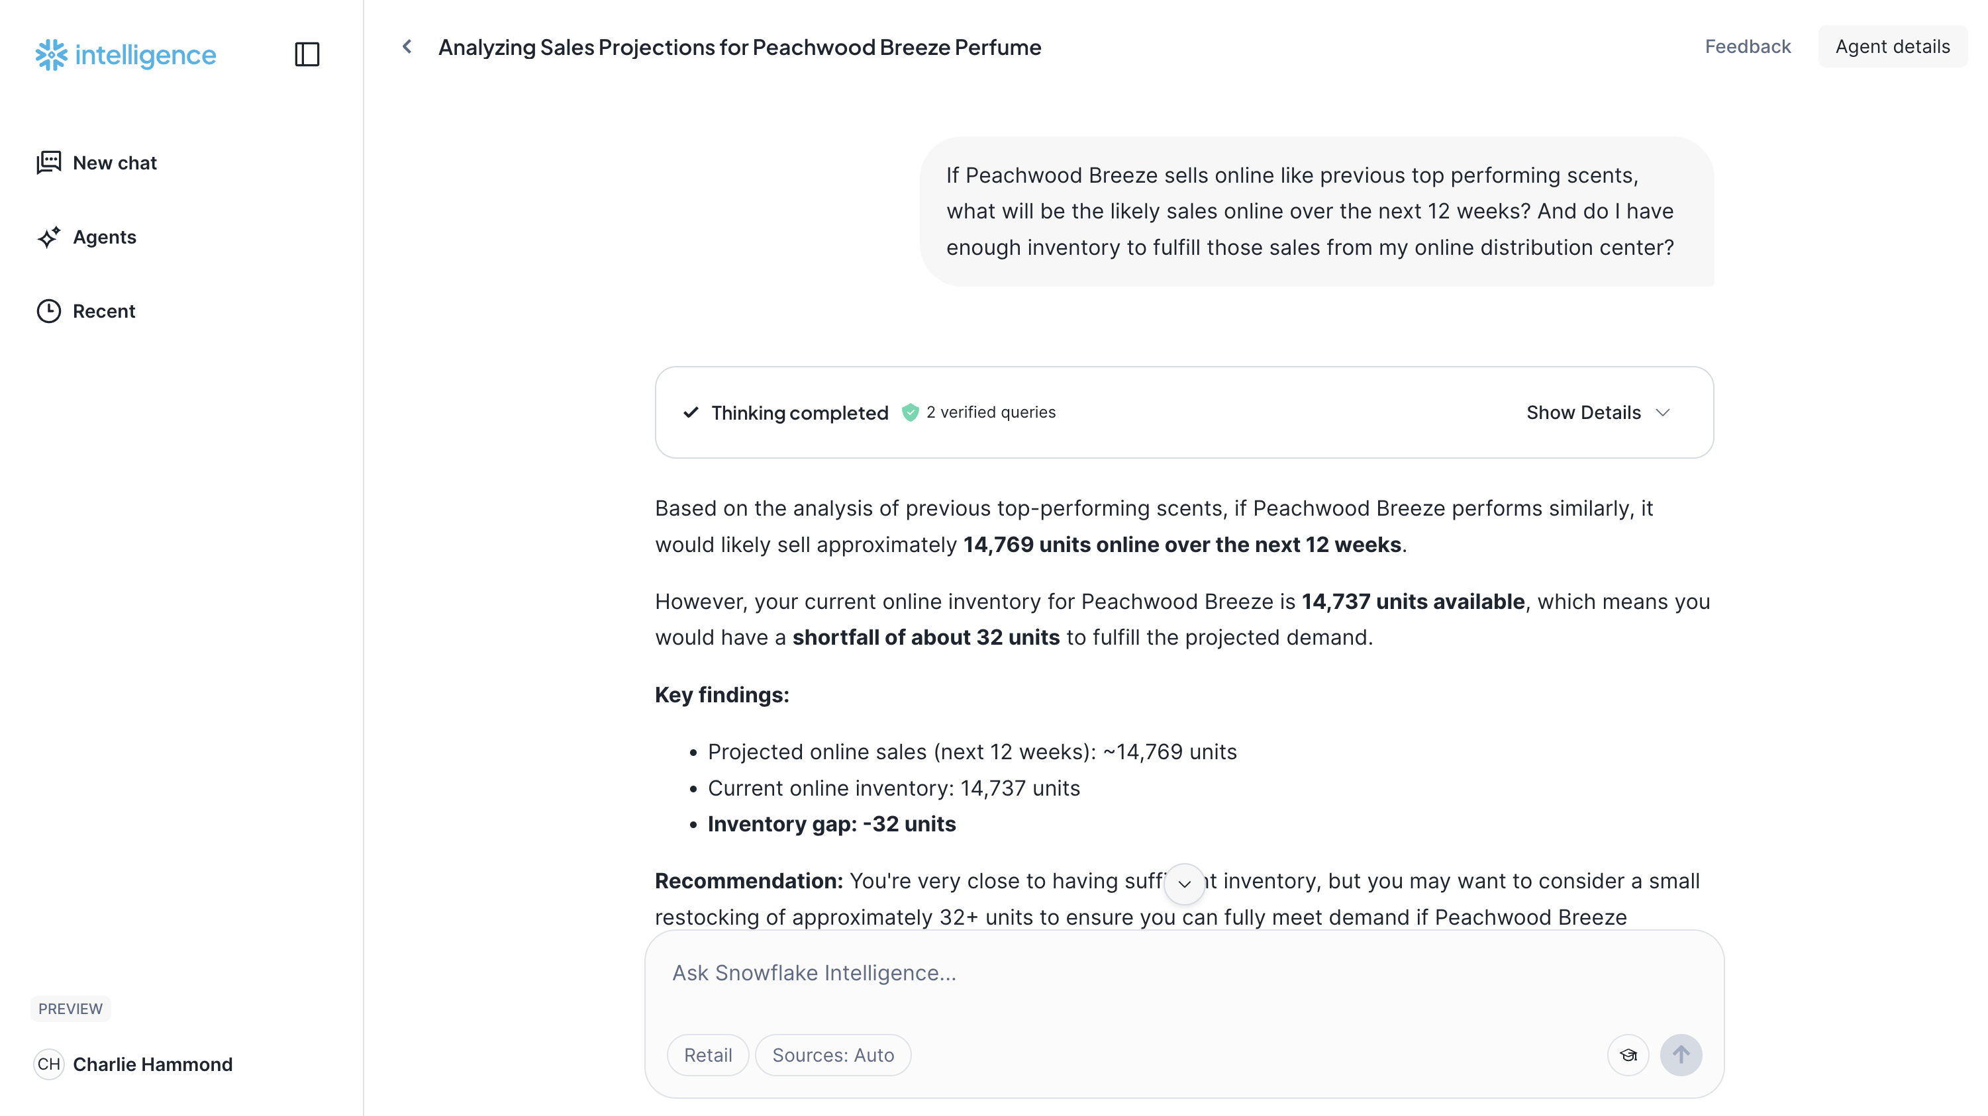
Task: Collapse the sidebar panel icon
Action: tap(307, 55)
